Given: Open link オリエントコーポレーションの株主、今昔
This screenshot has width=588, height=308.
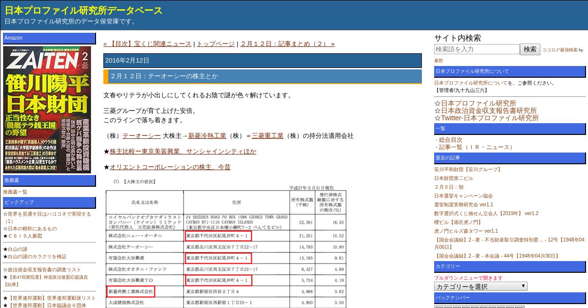Looking at the screenshot, I should (x=170, y=167).
